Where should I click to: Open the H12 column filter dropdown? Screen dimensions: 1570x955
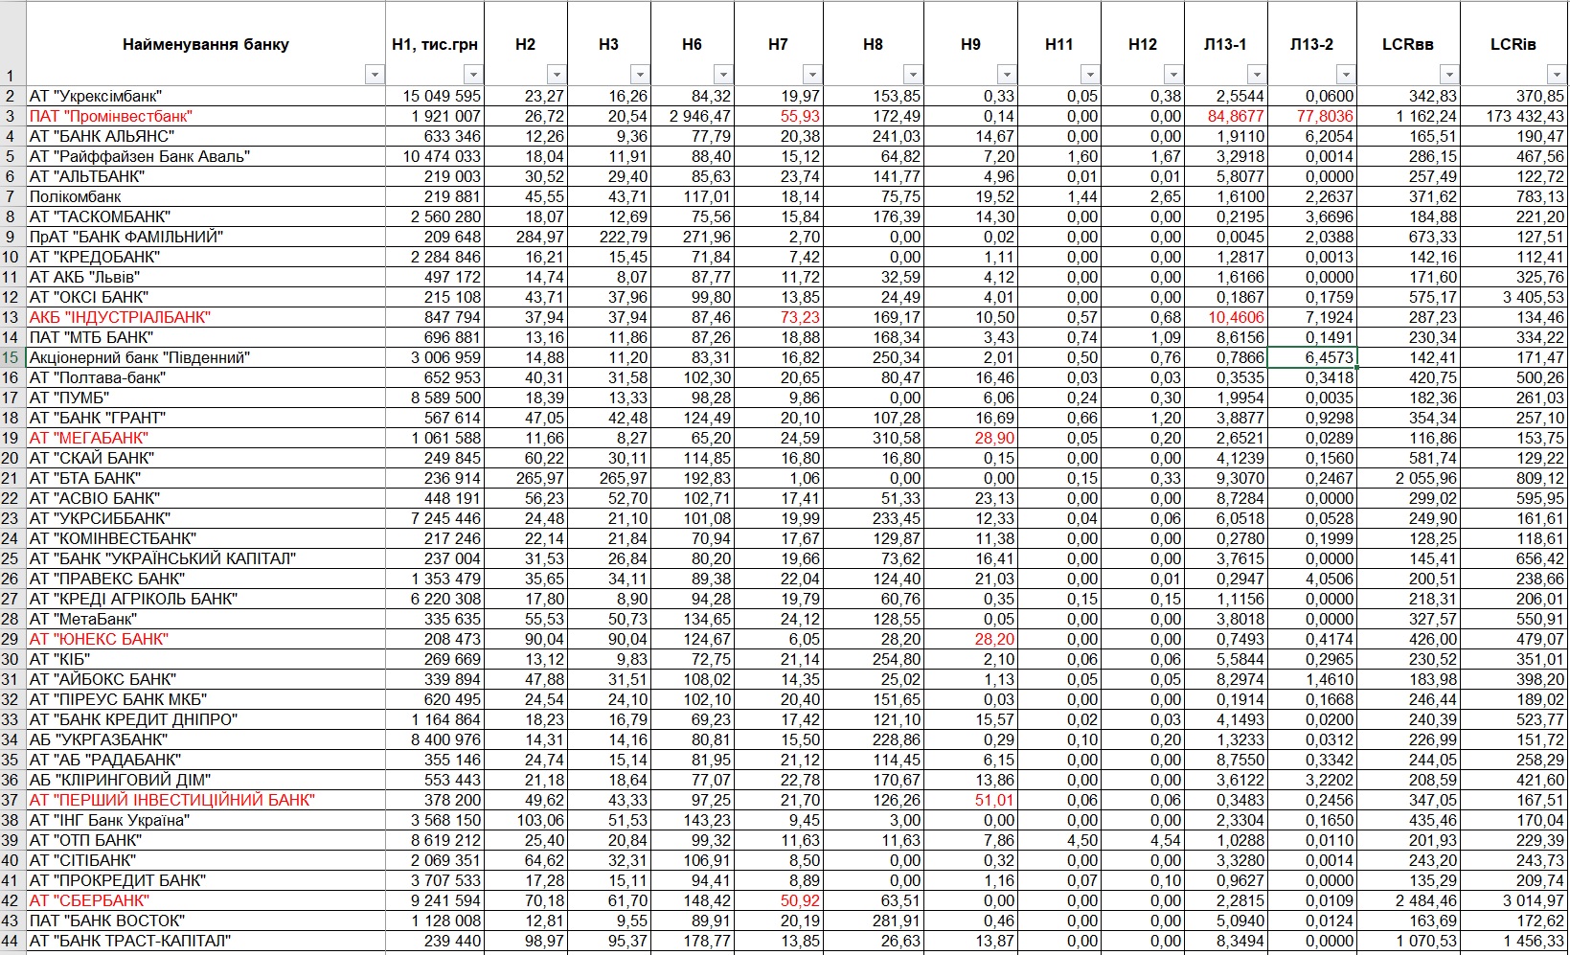[x=1173, y=75]
